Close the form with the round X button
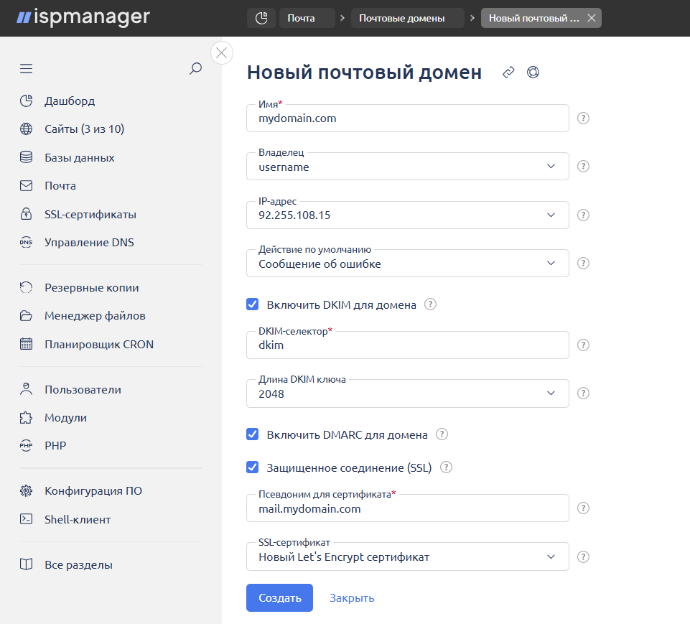Screen dimensions: 690x624 [x=221, y=52]
